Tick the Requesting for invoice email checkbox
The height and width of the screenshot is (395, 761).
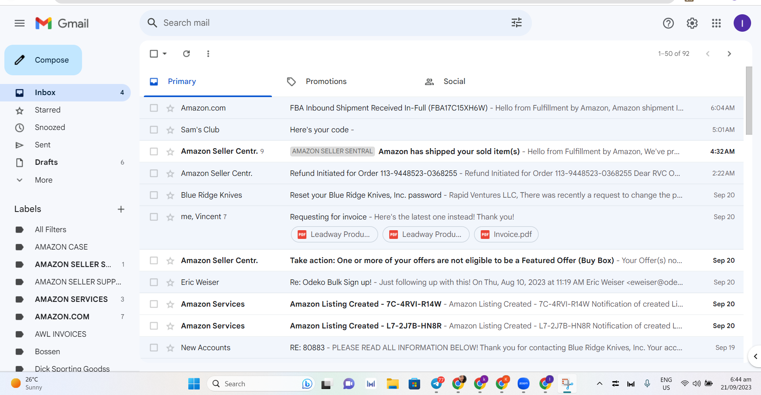click(x=154, y=217)
